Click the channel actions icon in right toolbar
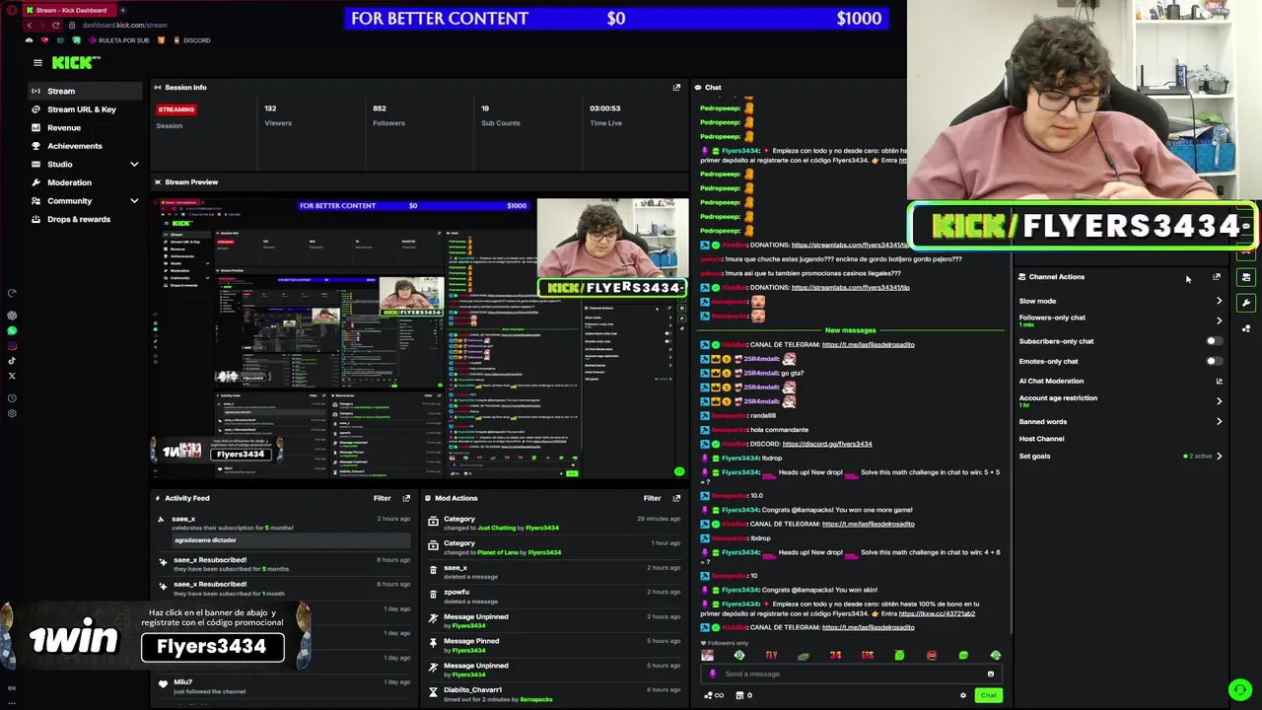Image resolution: width=1262 pixels, height=710 pixels. pyautogui.click(x=1246, y=278)
